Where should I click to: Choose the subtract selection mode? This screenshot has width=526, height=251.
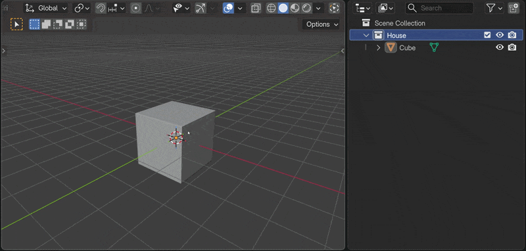58,24
